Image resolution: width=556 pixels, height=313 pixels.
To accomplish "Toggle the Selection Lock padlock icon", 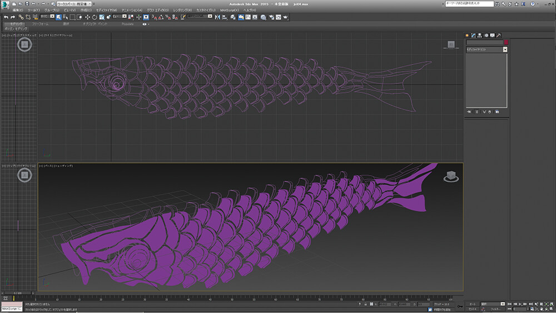I will pos(366,304).
